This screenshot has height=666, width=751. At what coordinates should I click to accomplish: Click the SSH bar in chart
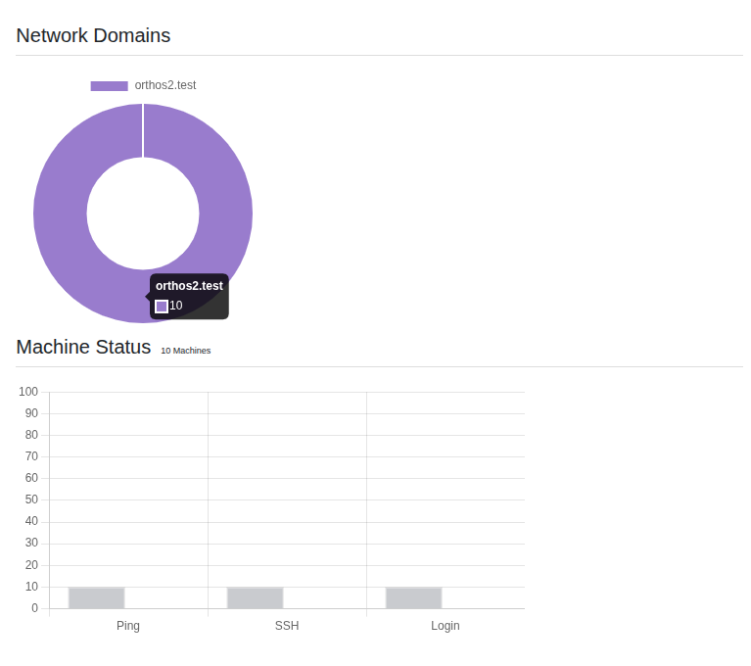[x=255, y=597]
